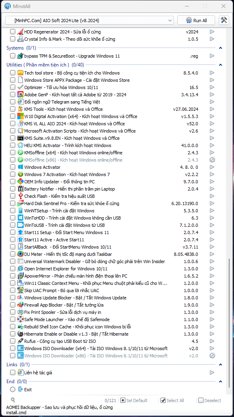Select Windows Store APPX Package row text
Viewport: 234px width, 417px height.
point(77,80)
